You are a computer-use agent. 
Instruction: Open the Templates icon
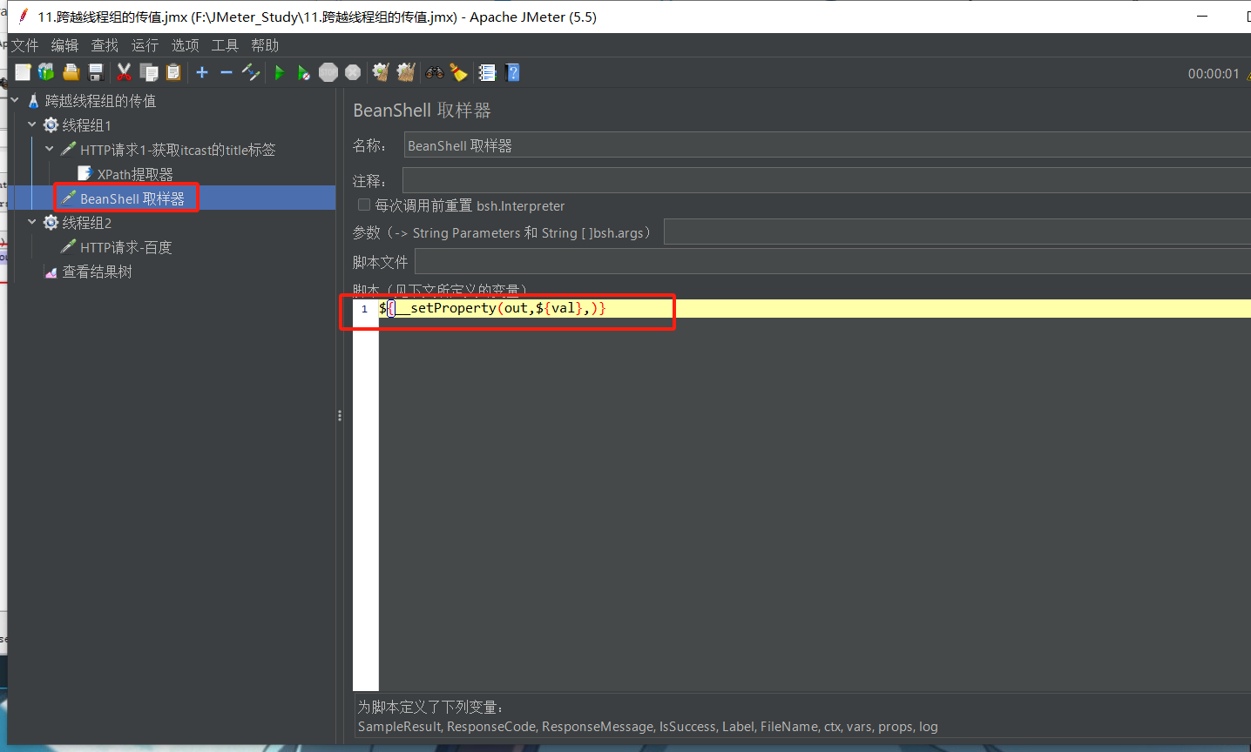click(x=46, y=72)
